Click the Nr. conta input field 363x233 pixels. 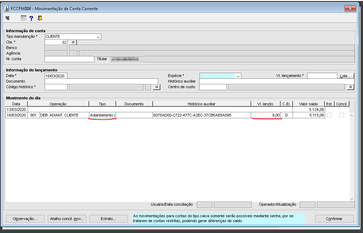tap(69, 59)
